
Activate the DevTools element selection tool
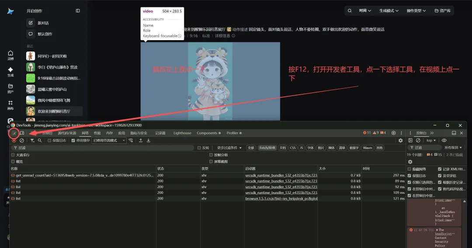pos(14,133)
